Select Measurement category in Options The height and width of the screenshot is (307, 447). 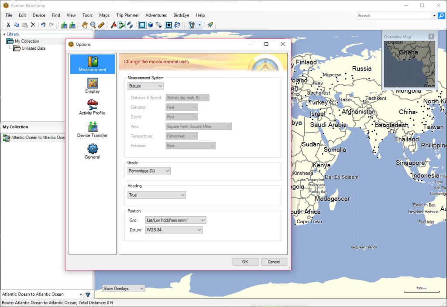pyautogui.click(x=93, y=64)
